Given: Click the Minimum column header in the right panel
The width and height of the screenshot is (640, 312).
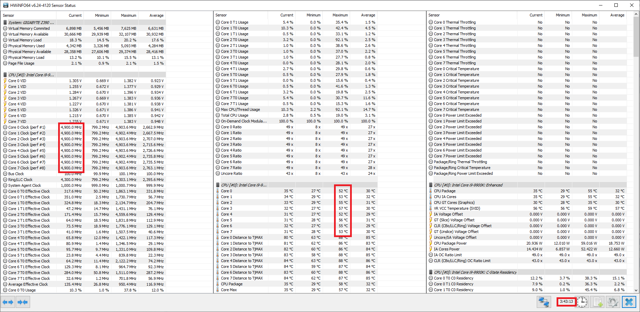Looking at the screenshot, I should [558, 15].
